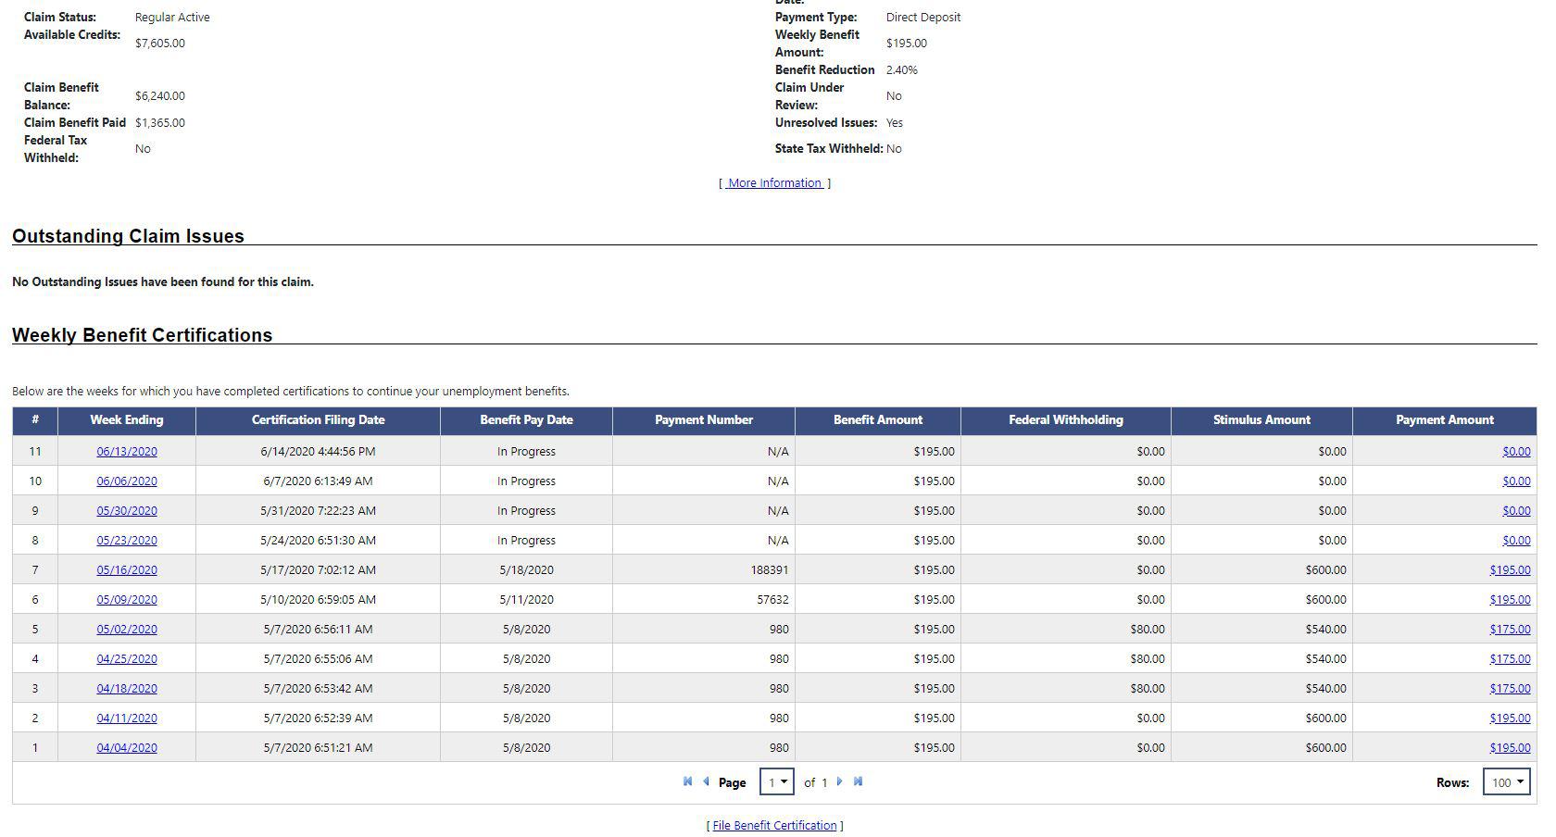Open the More Information link

[x=774, y=182]
